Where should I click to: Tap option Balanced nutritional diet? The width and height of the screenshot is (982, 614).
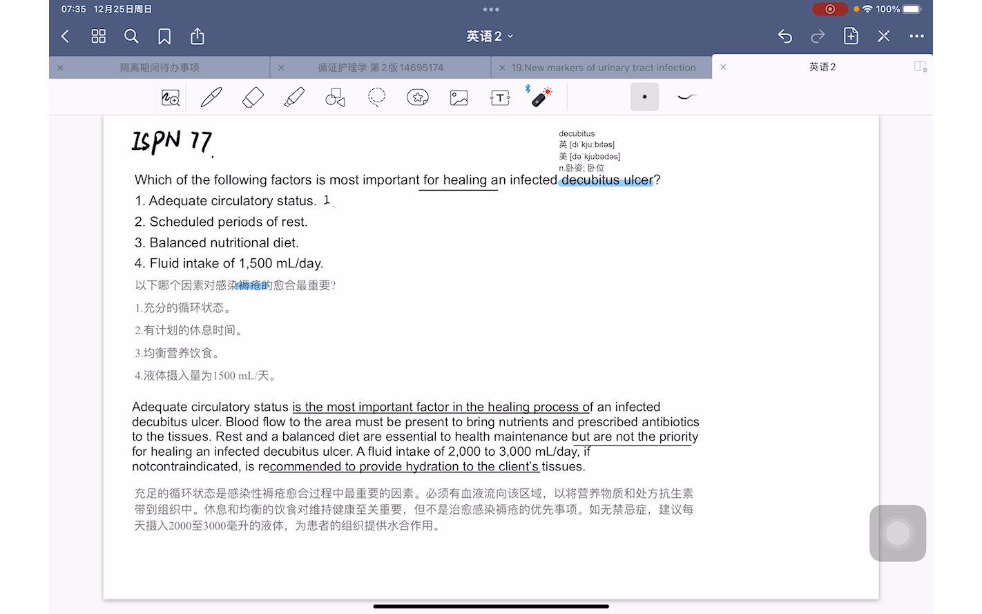217,242
